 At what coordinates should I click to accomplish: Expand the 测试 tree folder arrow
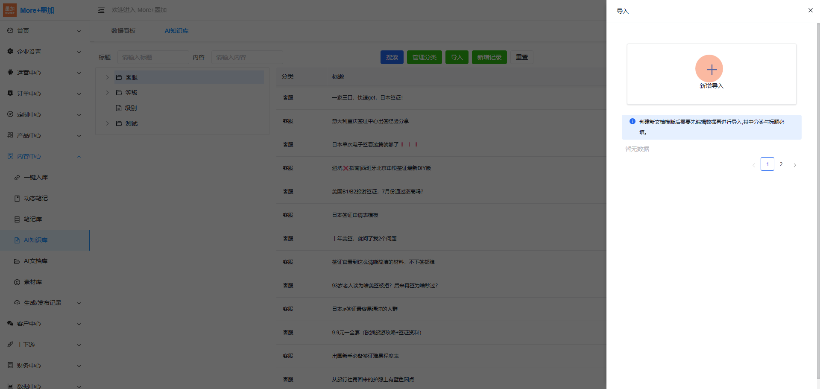coord(107,123)
